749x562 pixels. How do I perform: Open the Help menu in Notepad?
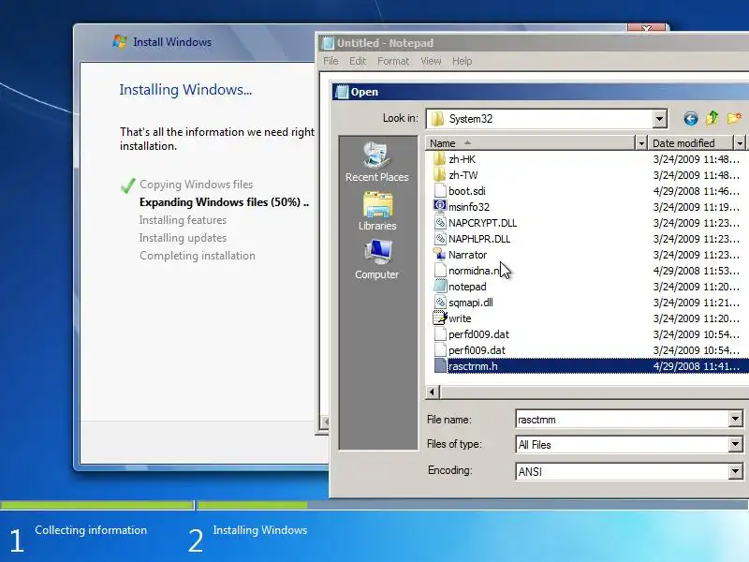pos(462,61)
